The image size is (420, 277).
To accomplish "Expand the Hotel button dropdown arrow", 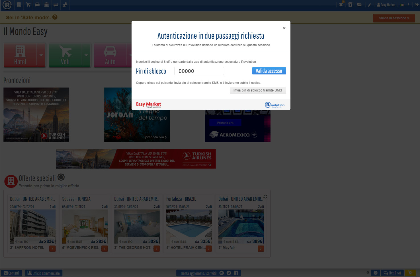I will click(41, 55).
